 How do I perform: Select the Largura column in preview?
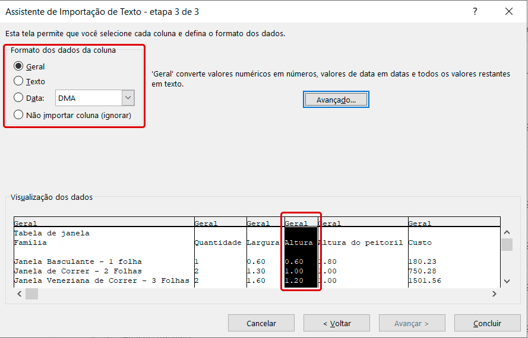pos(264,243)
